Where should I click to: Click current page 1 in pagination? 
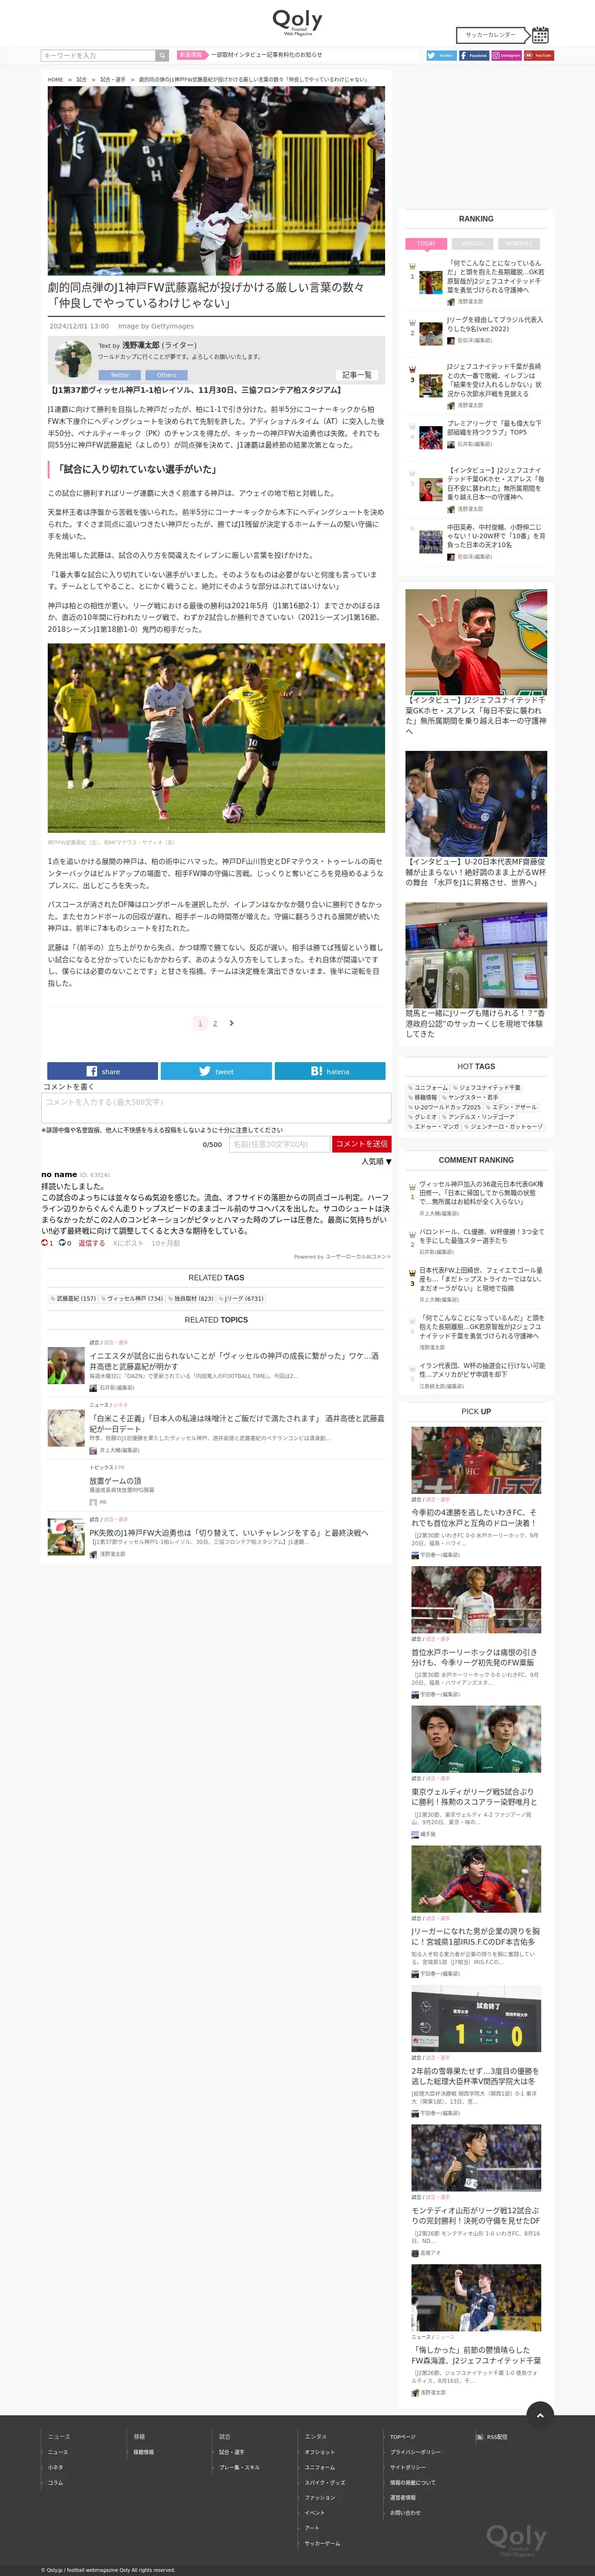pos(200,1023)
